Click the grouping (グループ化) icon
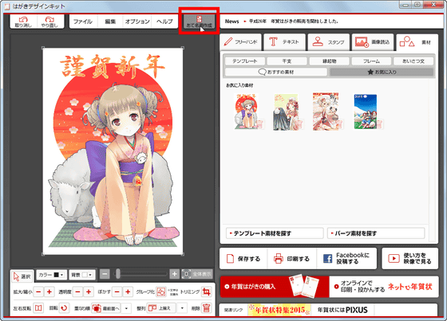 point(161,292)
